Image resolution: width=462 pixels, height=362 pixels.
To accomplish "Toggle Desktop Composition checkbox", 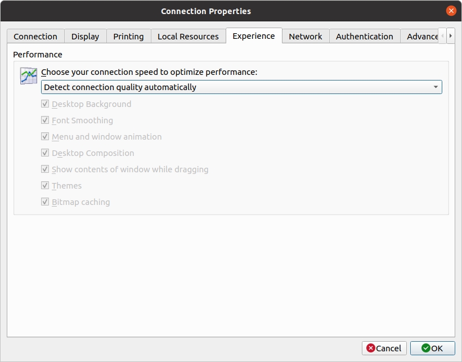I will pyautogui.click(x=45, y=153).
